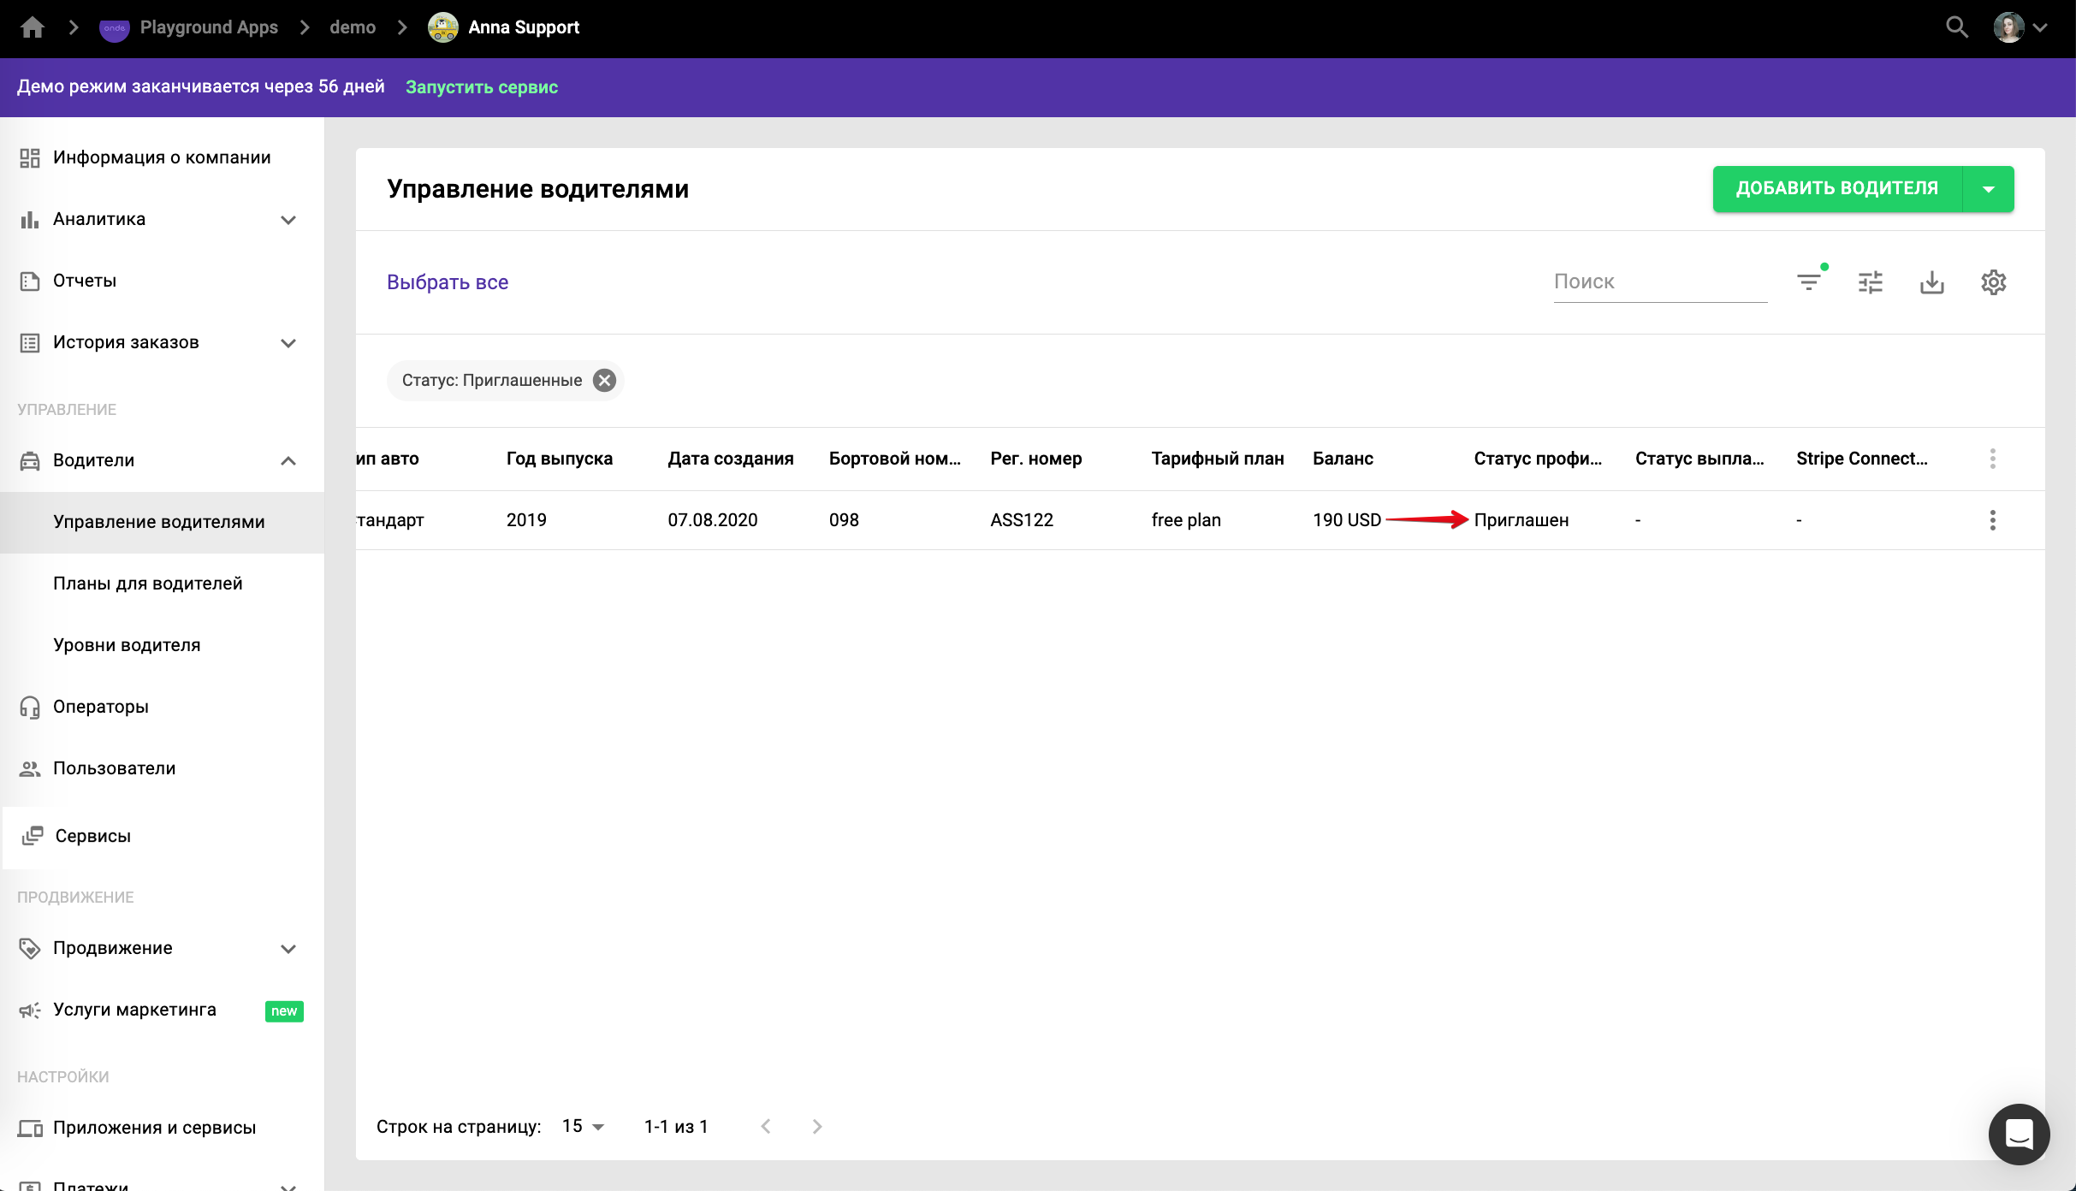
Task: Click the column sliders tune icon
Action: coord(1870,281)
